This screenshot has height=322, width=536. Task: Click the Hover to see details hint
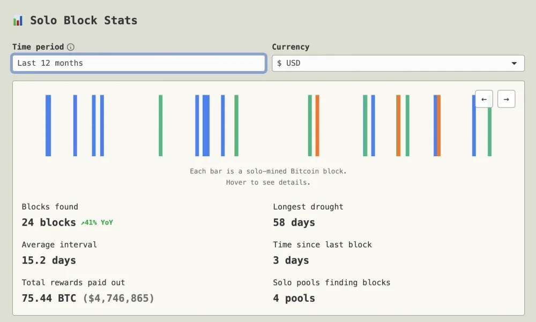click(269, 182)
